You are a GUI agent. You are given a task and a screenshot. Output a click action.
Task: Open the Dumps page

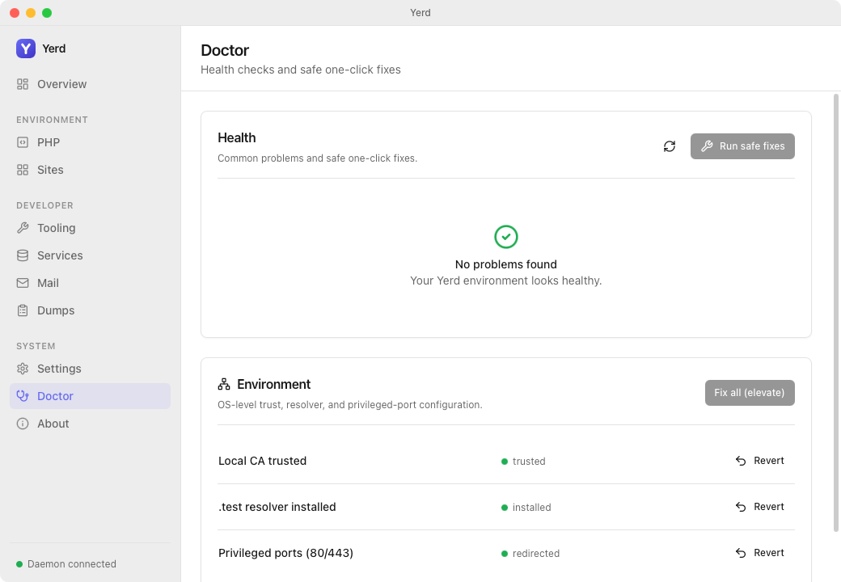coord(90,310)
